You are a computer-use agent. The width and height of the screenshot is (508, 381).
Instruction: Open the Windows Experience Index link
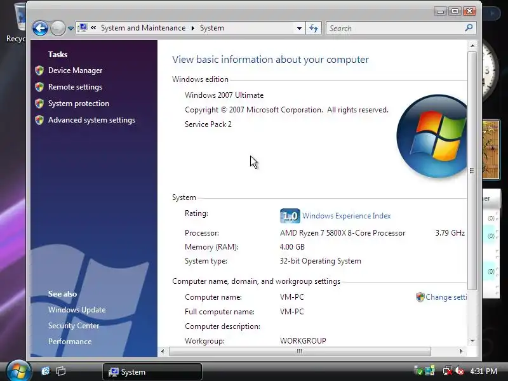(x=347, y=216)
